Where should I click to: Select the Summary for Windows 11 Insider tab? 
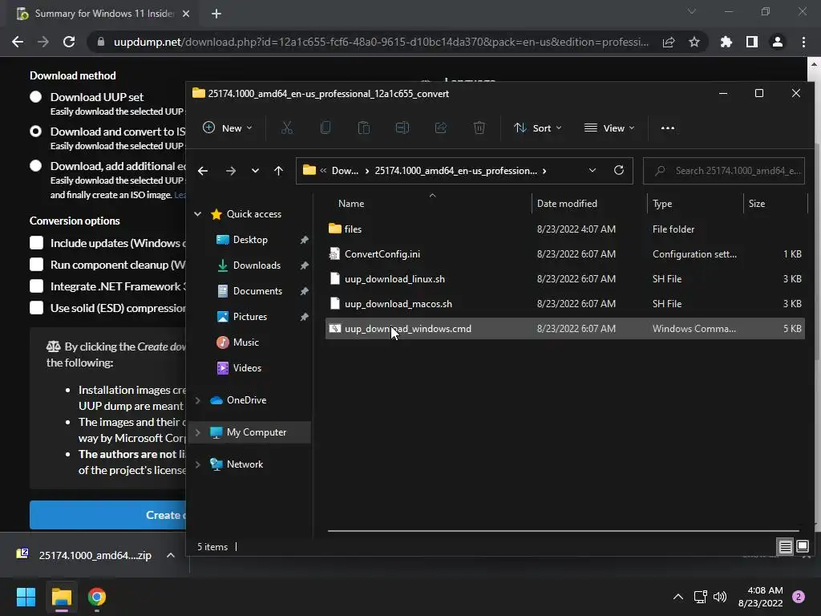pos(103,14)
